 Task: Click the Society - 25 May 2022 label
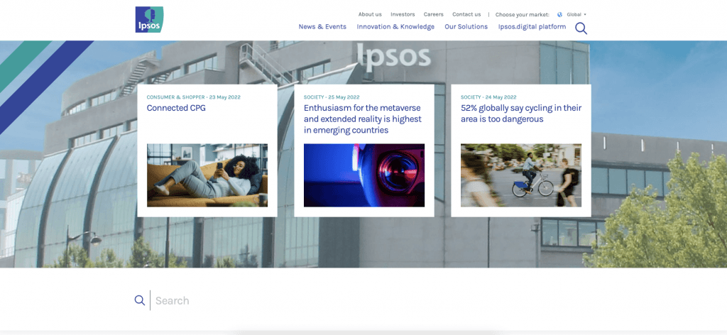[x=332, y=97]
